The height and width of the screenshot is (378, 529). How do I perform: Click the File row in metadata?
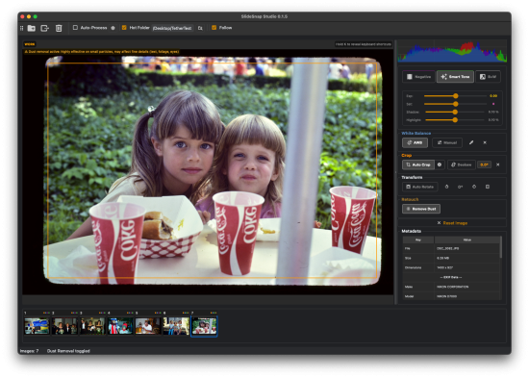(451, 248)
